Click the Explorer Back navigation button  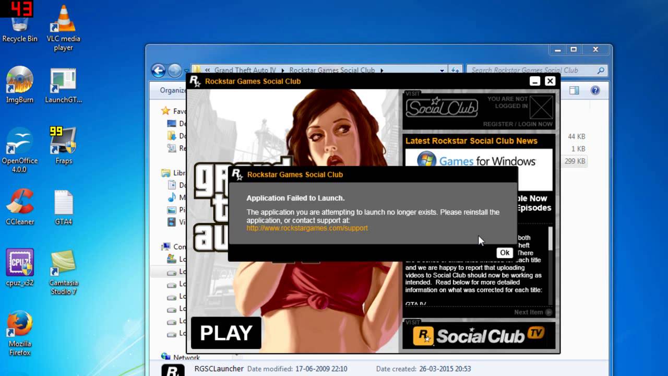[158, 70]
